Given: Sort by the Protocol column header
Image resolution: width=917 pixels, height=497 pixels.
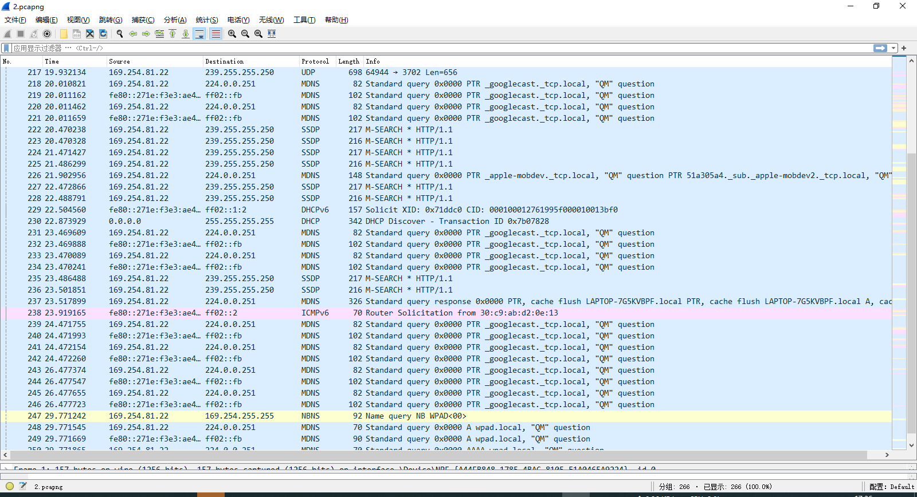Looking at the screenshot, I should (x=318, y=61).
